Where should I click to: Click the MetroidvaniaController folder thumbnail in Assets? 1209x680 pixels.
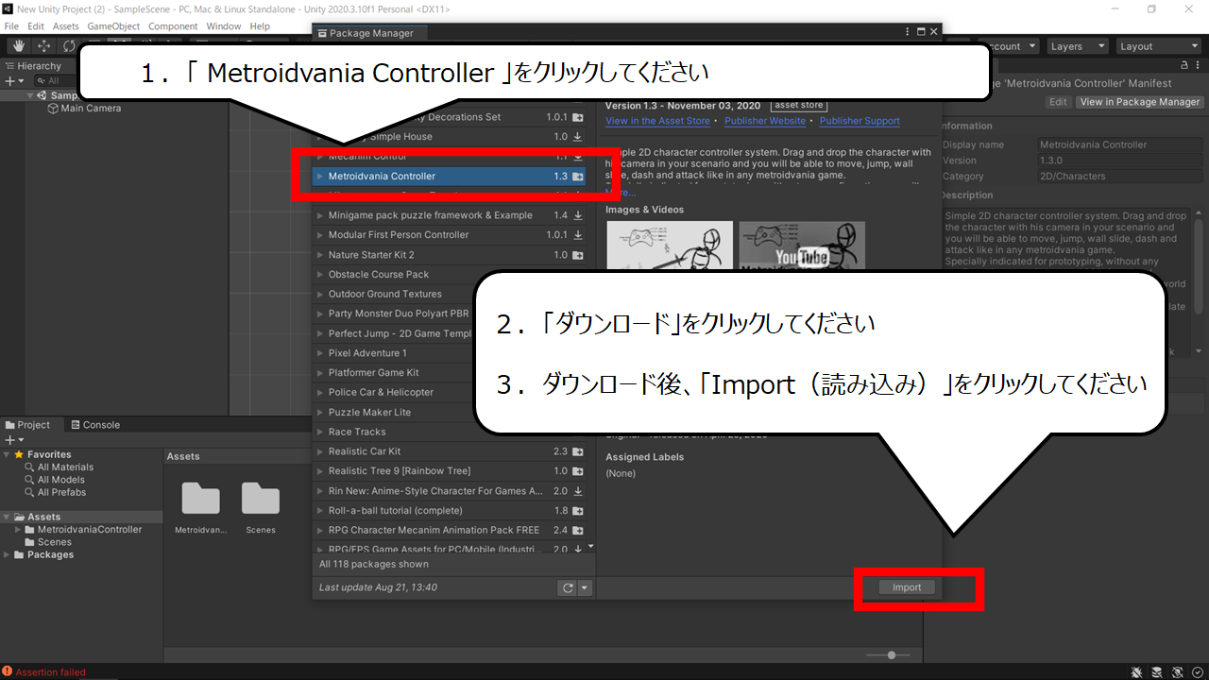point(200,500)
